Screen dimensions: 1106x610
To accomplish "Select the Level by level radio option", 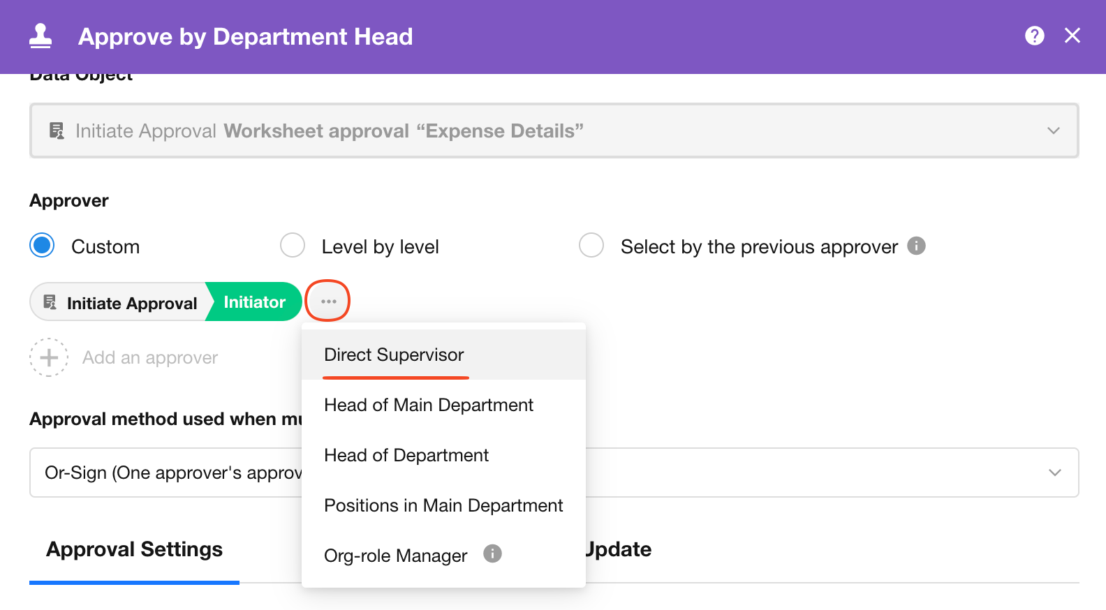I will (x=293, y=246).
